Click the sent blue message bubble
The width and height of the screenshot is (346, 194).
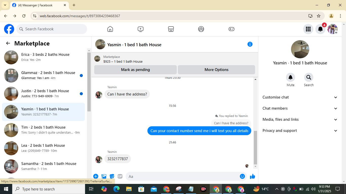click(x=199, y=131)
